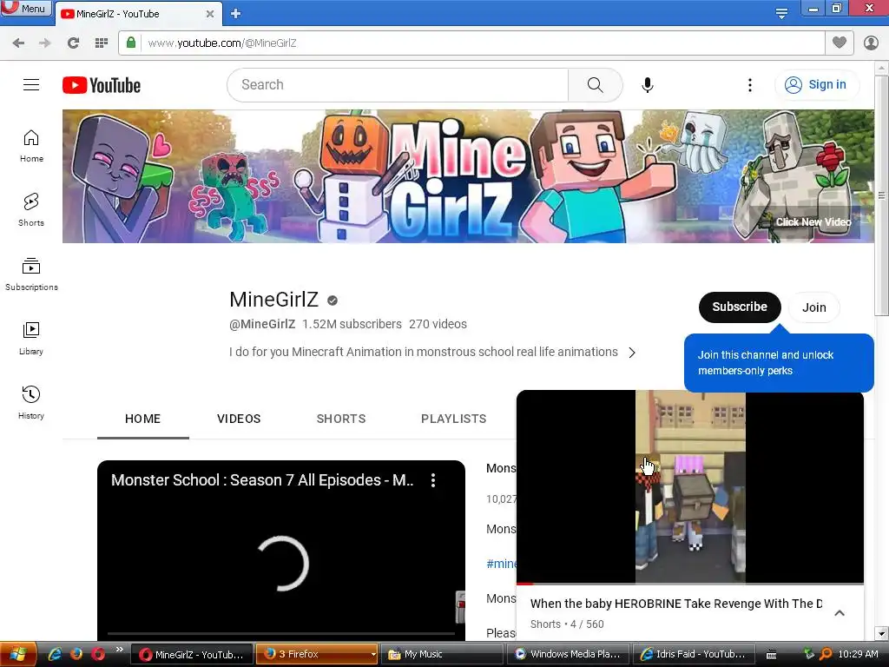The width and height of the screenshot is (889, 667).
Task: Click the YouTube logo
Action: coord(102,85)
